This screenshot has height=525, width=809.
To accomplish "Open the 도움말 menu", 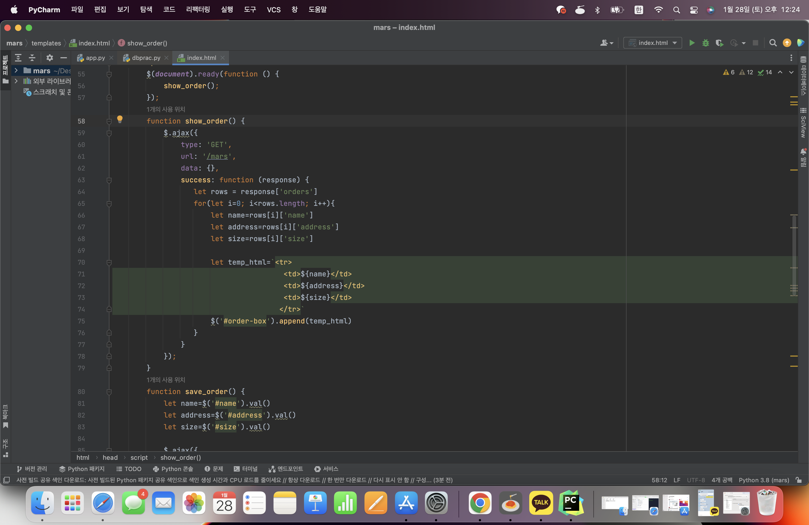I will tap(318, 10).
